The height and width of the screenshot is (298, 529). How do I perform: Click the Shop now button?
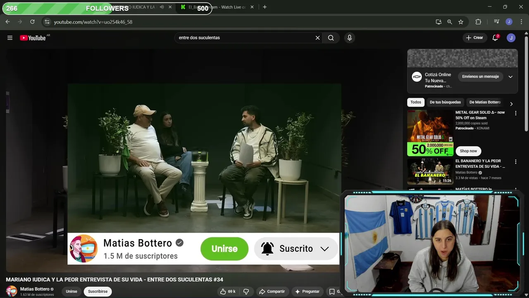tap(468, 151)
